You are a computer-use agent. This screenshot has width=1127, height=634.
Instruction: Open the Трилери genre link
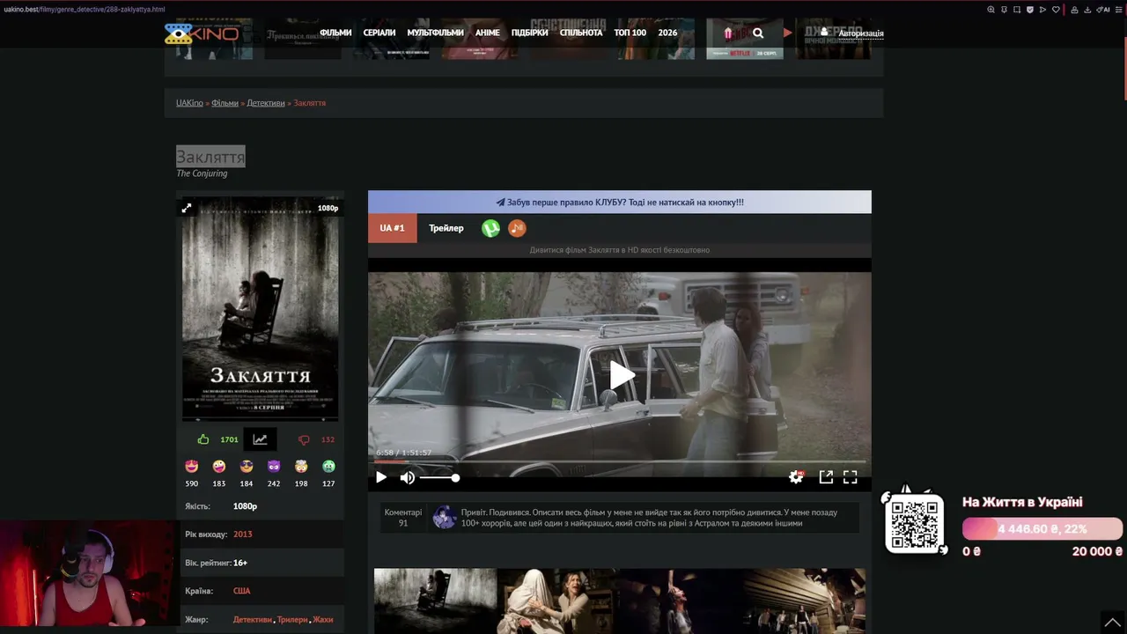coord(292,620)
